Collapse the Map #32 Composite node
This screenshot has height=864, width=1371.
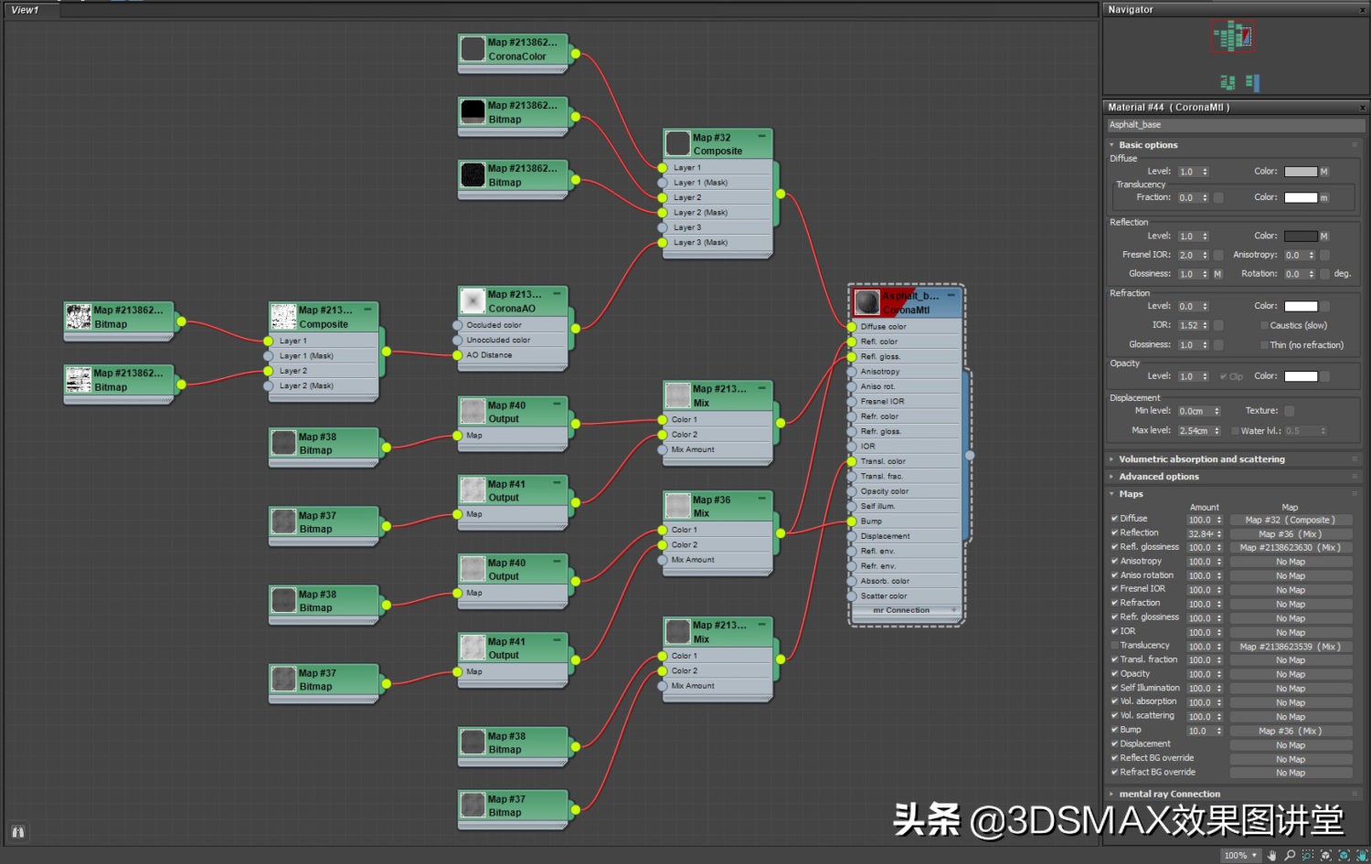(761, 136)
